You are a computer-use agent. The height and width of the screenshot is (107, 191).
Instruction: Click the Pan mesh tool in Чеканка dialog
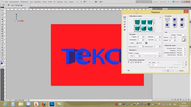(124, 22)
